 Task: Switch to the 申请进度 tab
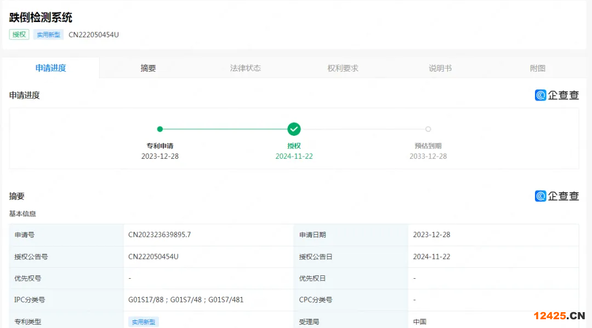[51, 68]
